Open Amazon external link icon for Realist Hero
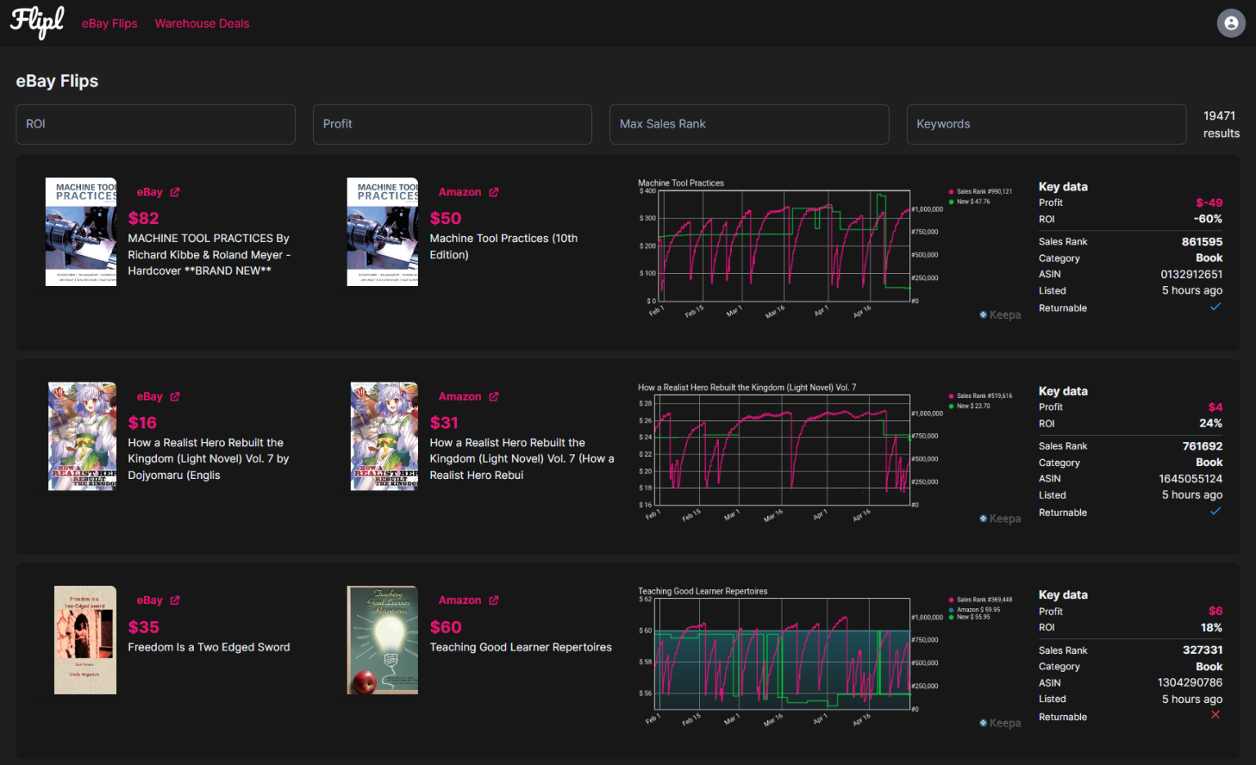This screenshot has width=1256, height=765. click(494, 396)
